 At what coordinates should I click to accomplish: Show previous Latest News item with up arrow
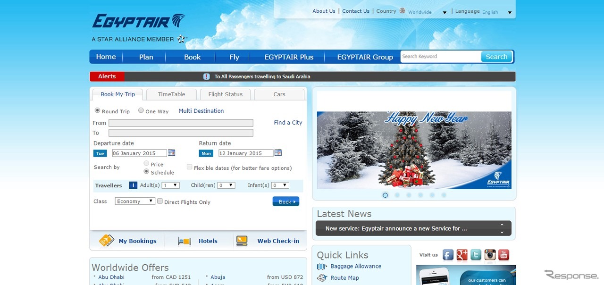502,225
